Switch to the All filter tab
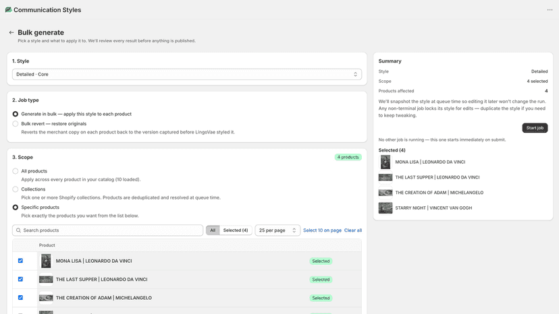The image size is (559, 314). (213, 230)
